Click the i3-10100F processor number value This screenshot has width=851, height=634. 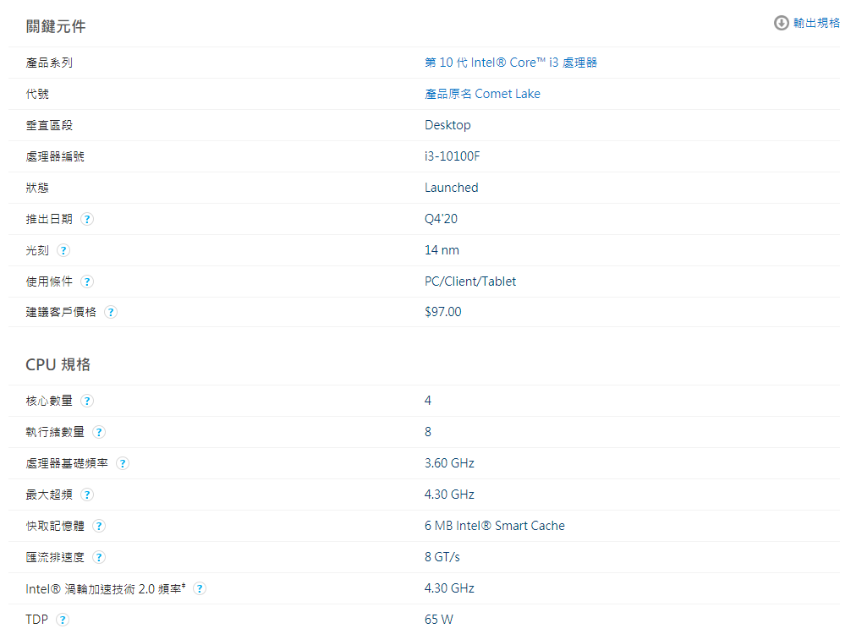coord(452,156)
